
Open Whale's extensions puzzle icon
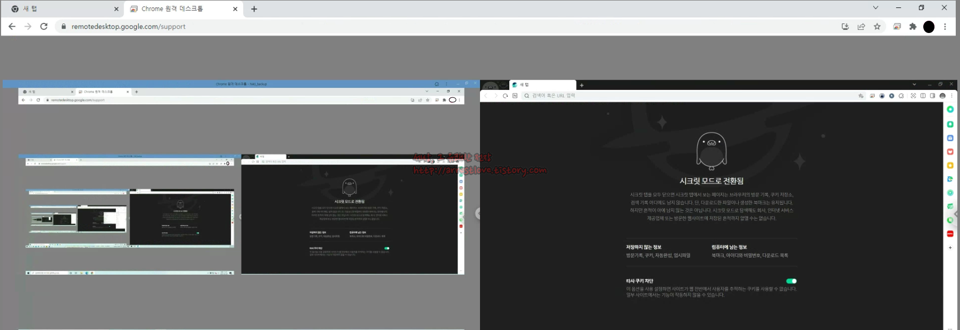point(901,96)
